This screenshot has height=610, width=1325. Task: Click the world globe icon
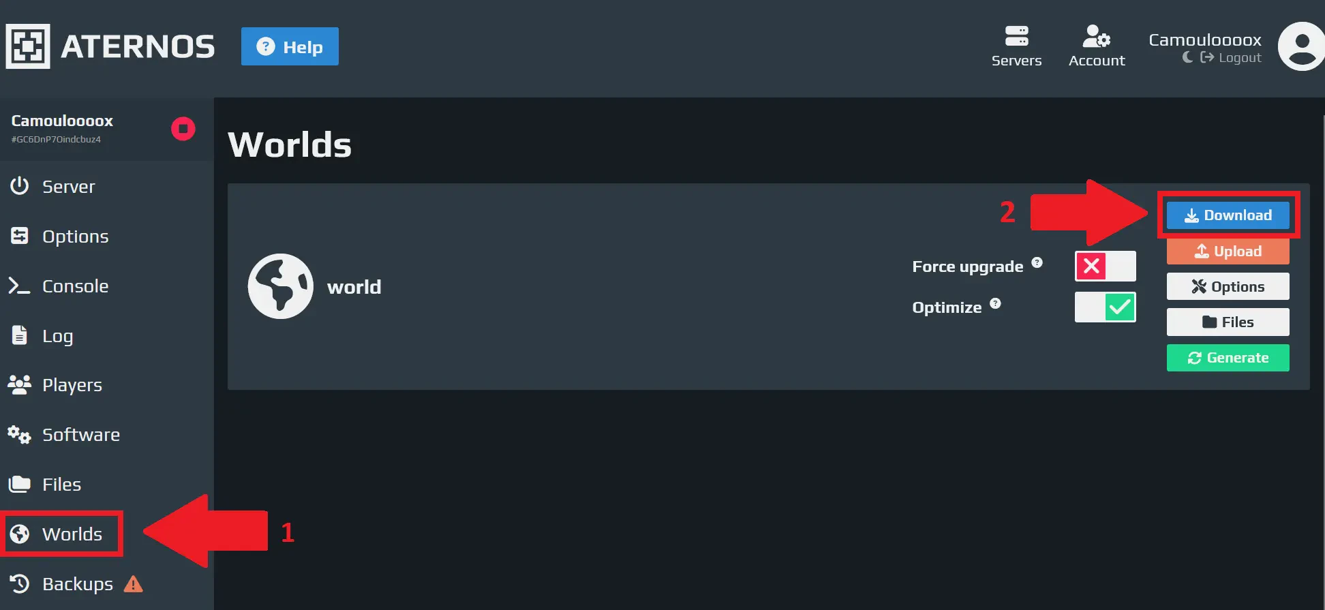(x=280, y=286)
